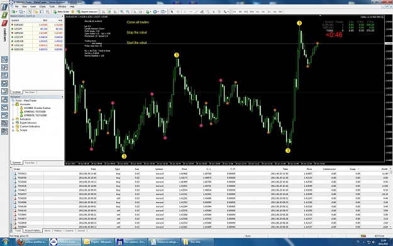
Task: Select the MN timeframe button
Action: point(280,11)
